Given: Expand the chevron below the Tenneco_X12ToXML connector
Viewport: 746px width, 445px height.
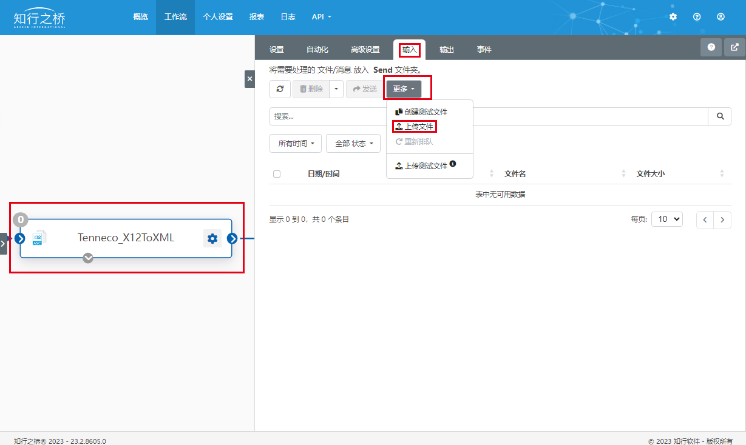Looking at the screenshot, I should pos(88,258).
